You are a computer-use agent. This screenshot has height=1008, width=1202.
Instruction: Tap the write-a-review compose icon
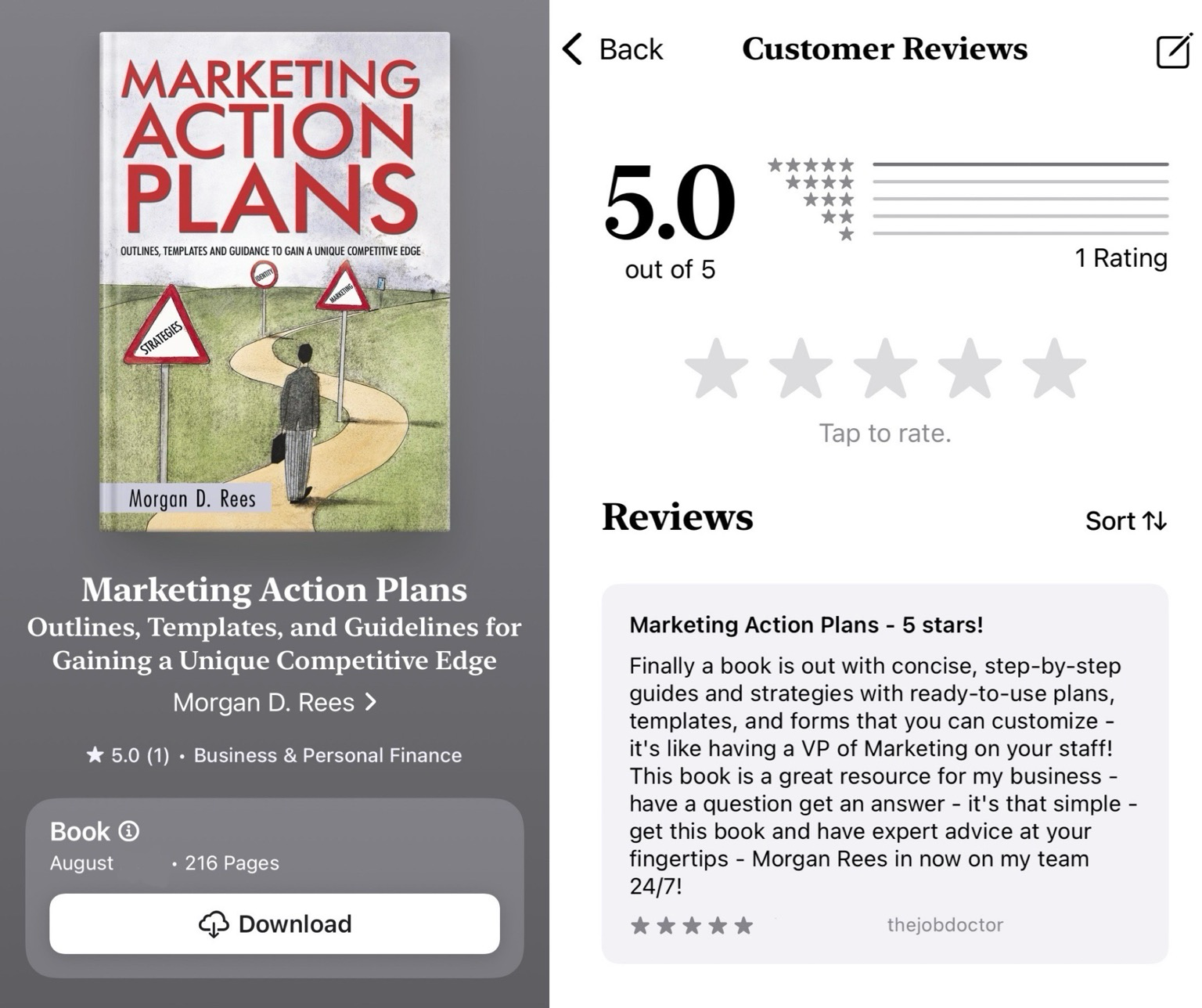(1174, 51)
